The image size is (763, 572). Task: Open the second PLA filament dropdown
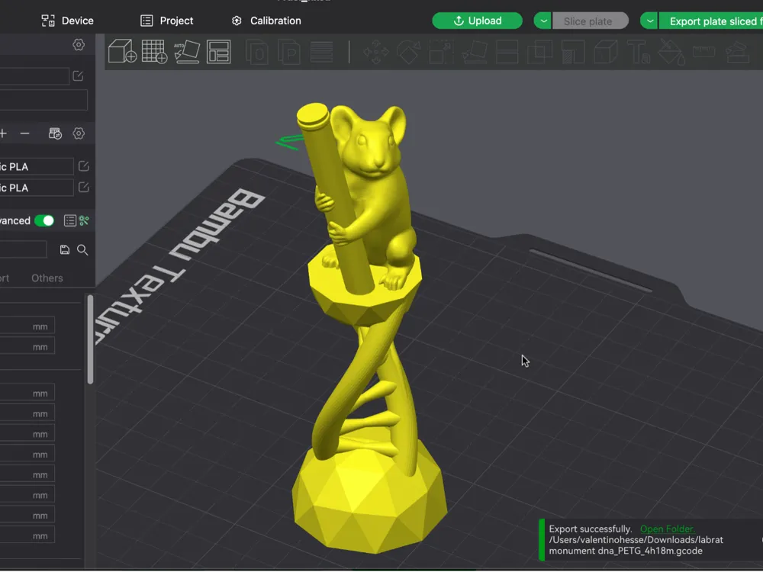(37, 188)
